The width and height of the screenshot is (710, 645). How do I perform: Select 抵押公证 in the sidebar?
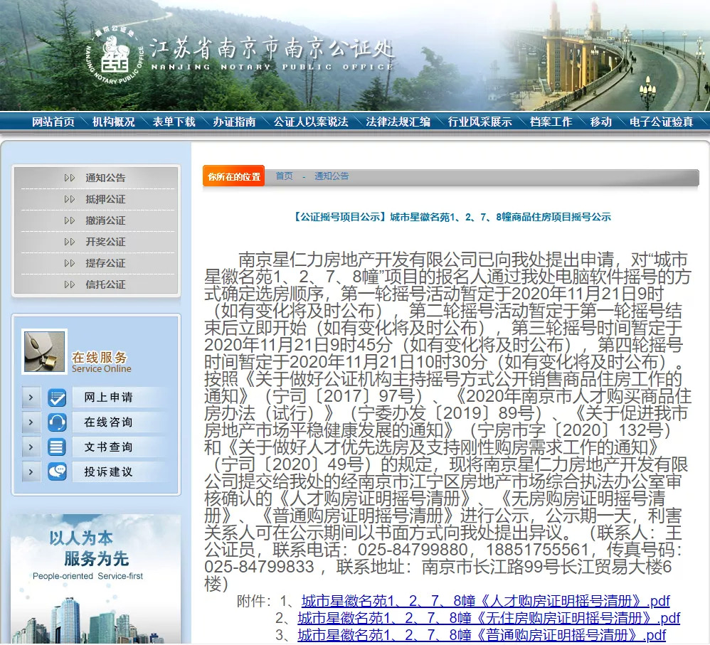tap(105, 199)
